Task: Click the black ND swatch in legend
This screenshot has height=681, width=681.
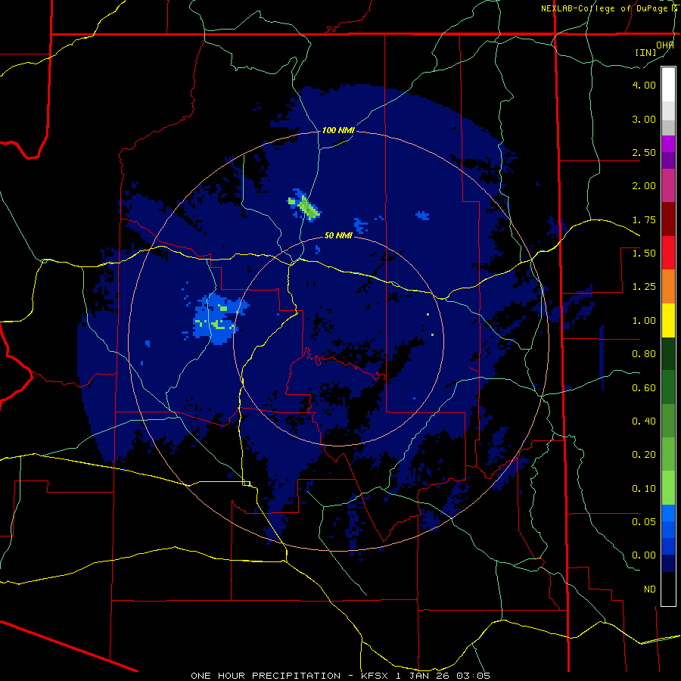Action: 668,589
